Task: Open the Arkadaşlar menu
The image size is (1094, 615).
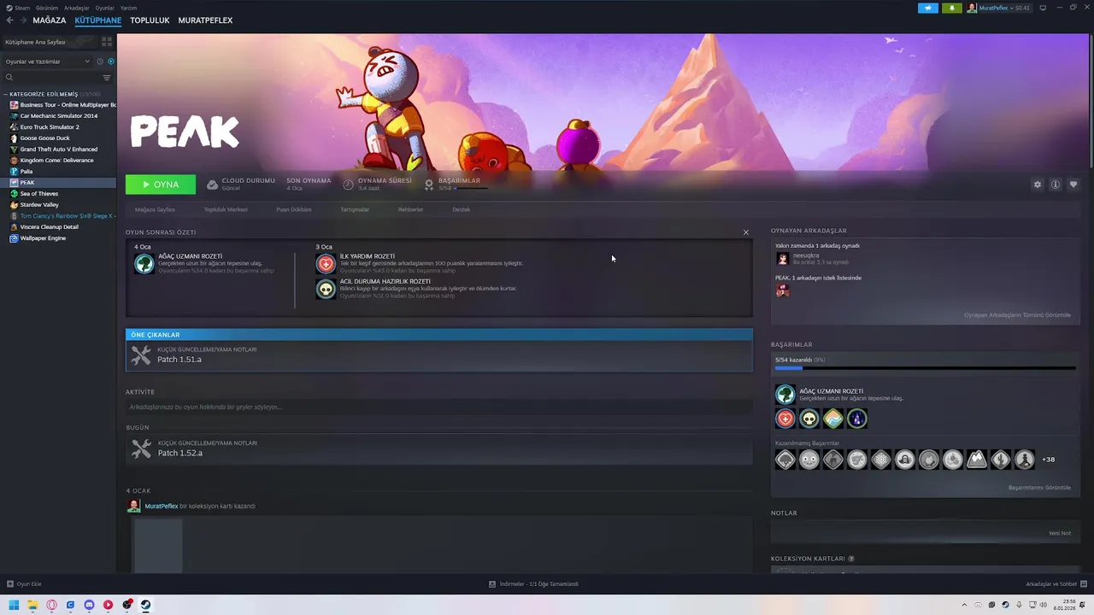Action: pos(77,8)
